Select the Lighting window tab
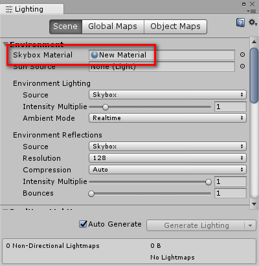The height and width of the screenshot is (266, 259). point(32,9)
